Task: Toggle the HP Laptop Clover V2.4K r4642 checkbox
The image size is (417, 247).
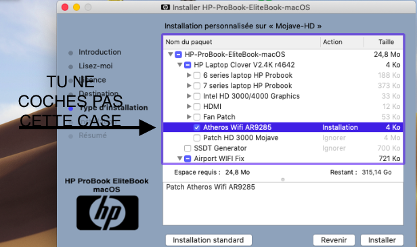Action: 188,65
